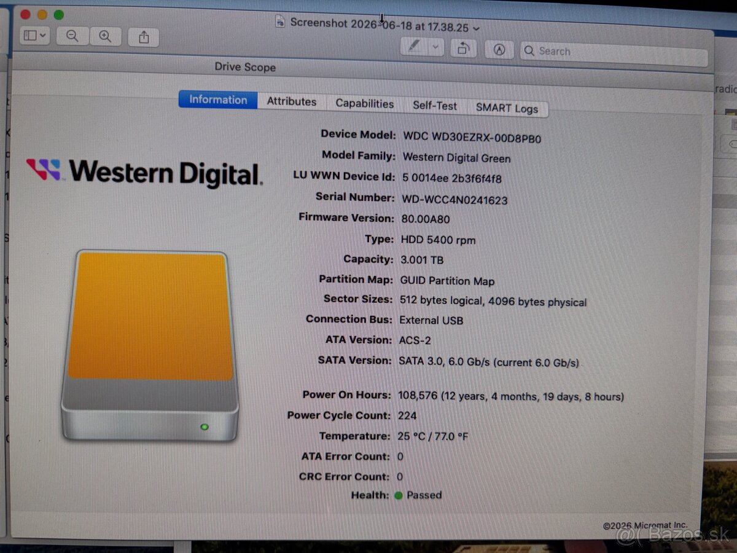Open the highlight pen options arrow
This screenshot has height=553, width=737.
coord(435,47)
